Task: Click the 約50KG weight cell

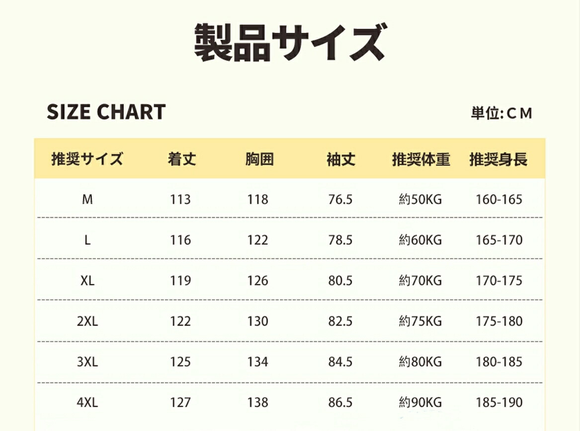Action: 420,200
